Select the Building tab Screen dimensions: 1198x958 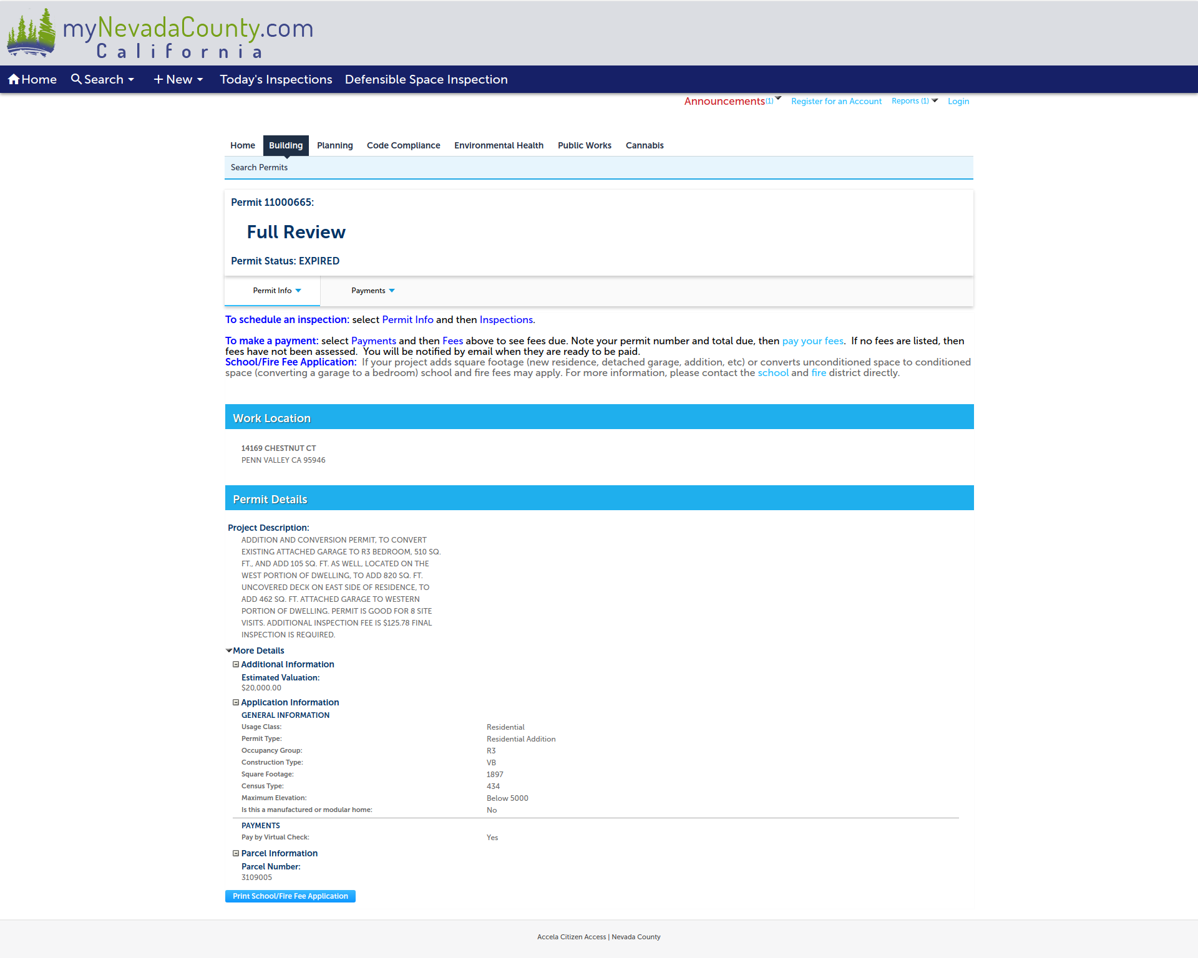(x=286, y=145)
